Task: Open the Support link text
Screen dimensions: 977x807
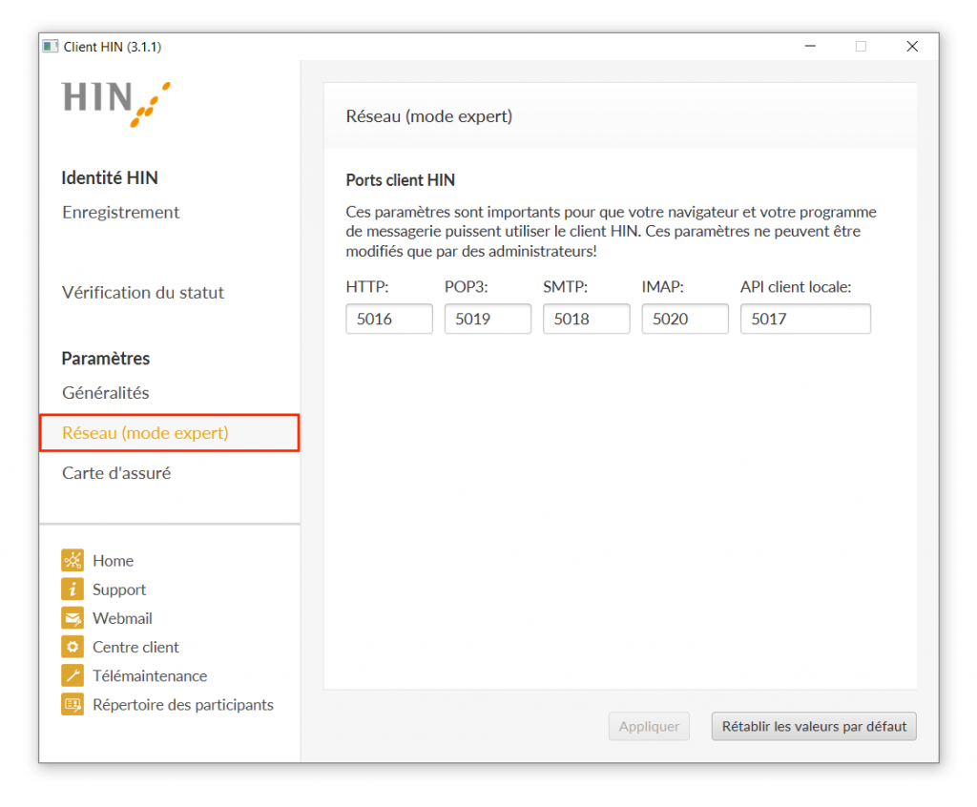Action: tap(119, 590)
